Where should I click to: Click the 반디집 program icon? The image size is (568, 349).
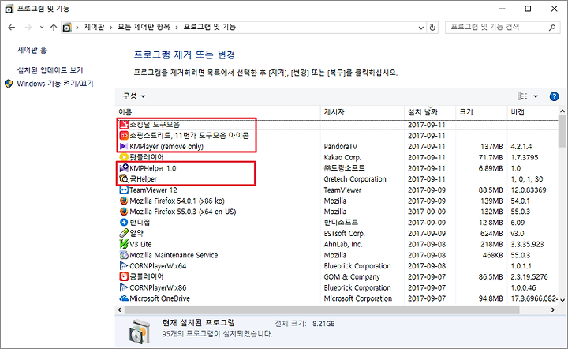click(x=124, y=223)
